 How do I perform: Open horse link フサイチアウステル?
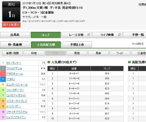click(17, 112)
